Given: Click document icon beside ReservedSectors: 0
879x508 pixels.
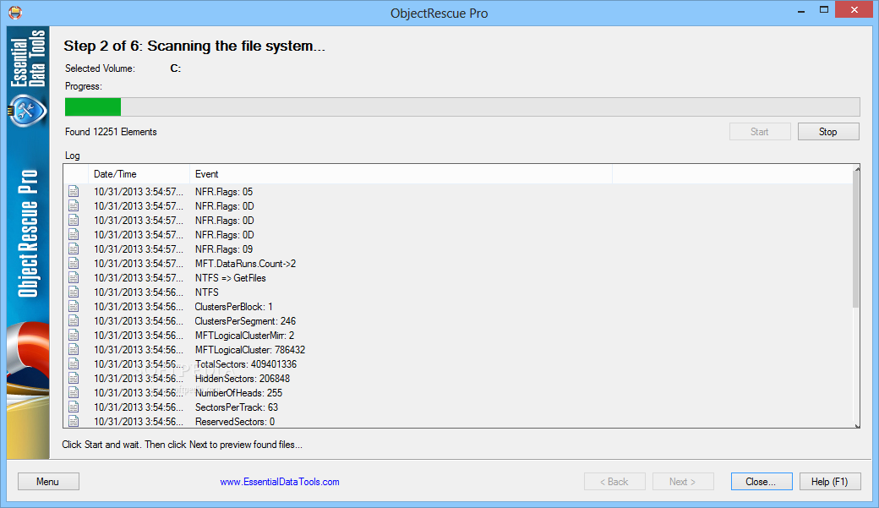Looking at the screenshot, I should [x=74, y=421].
